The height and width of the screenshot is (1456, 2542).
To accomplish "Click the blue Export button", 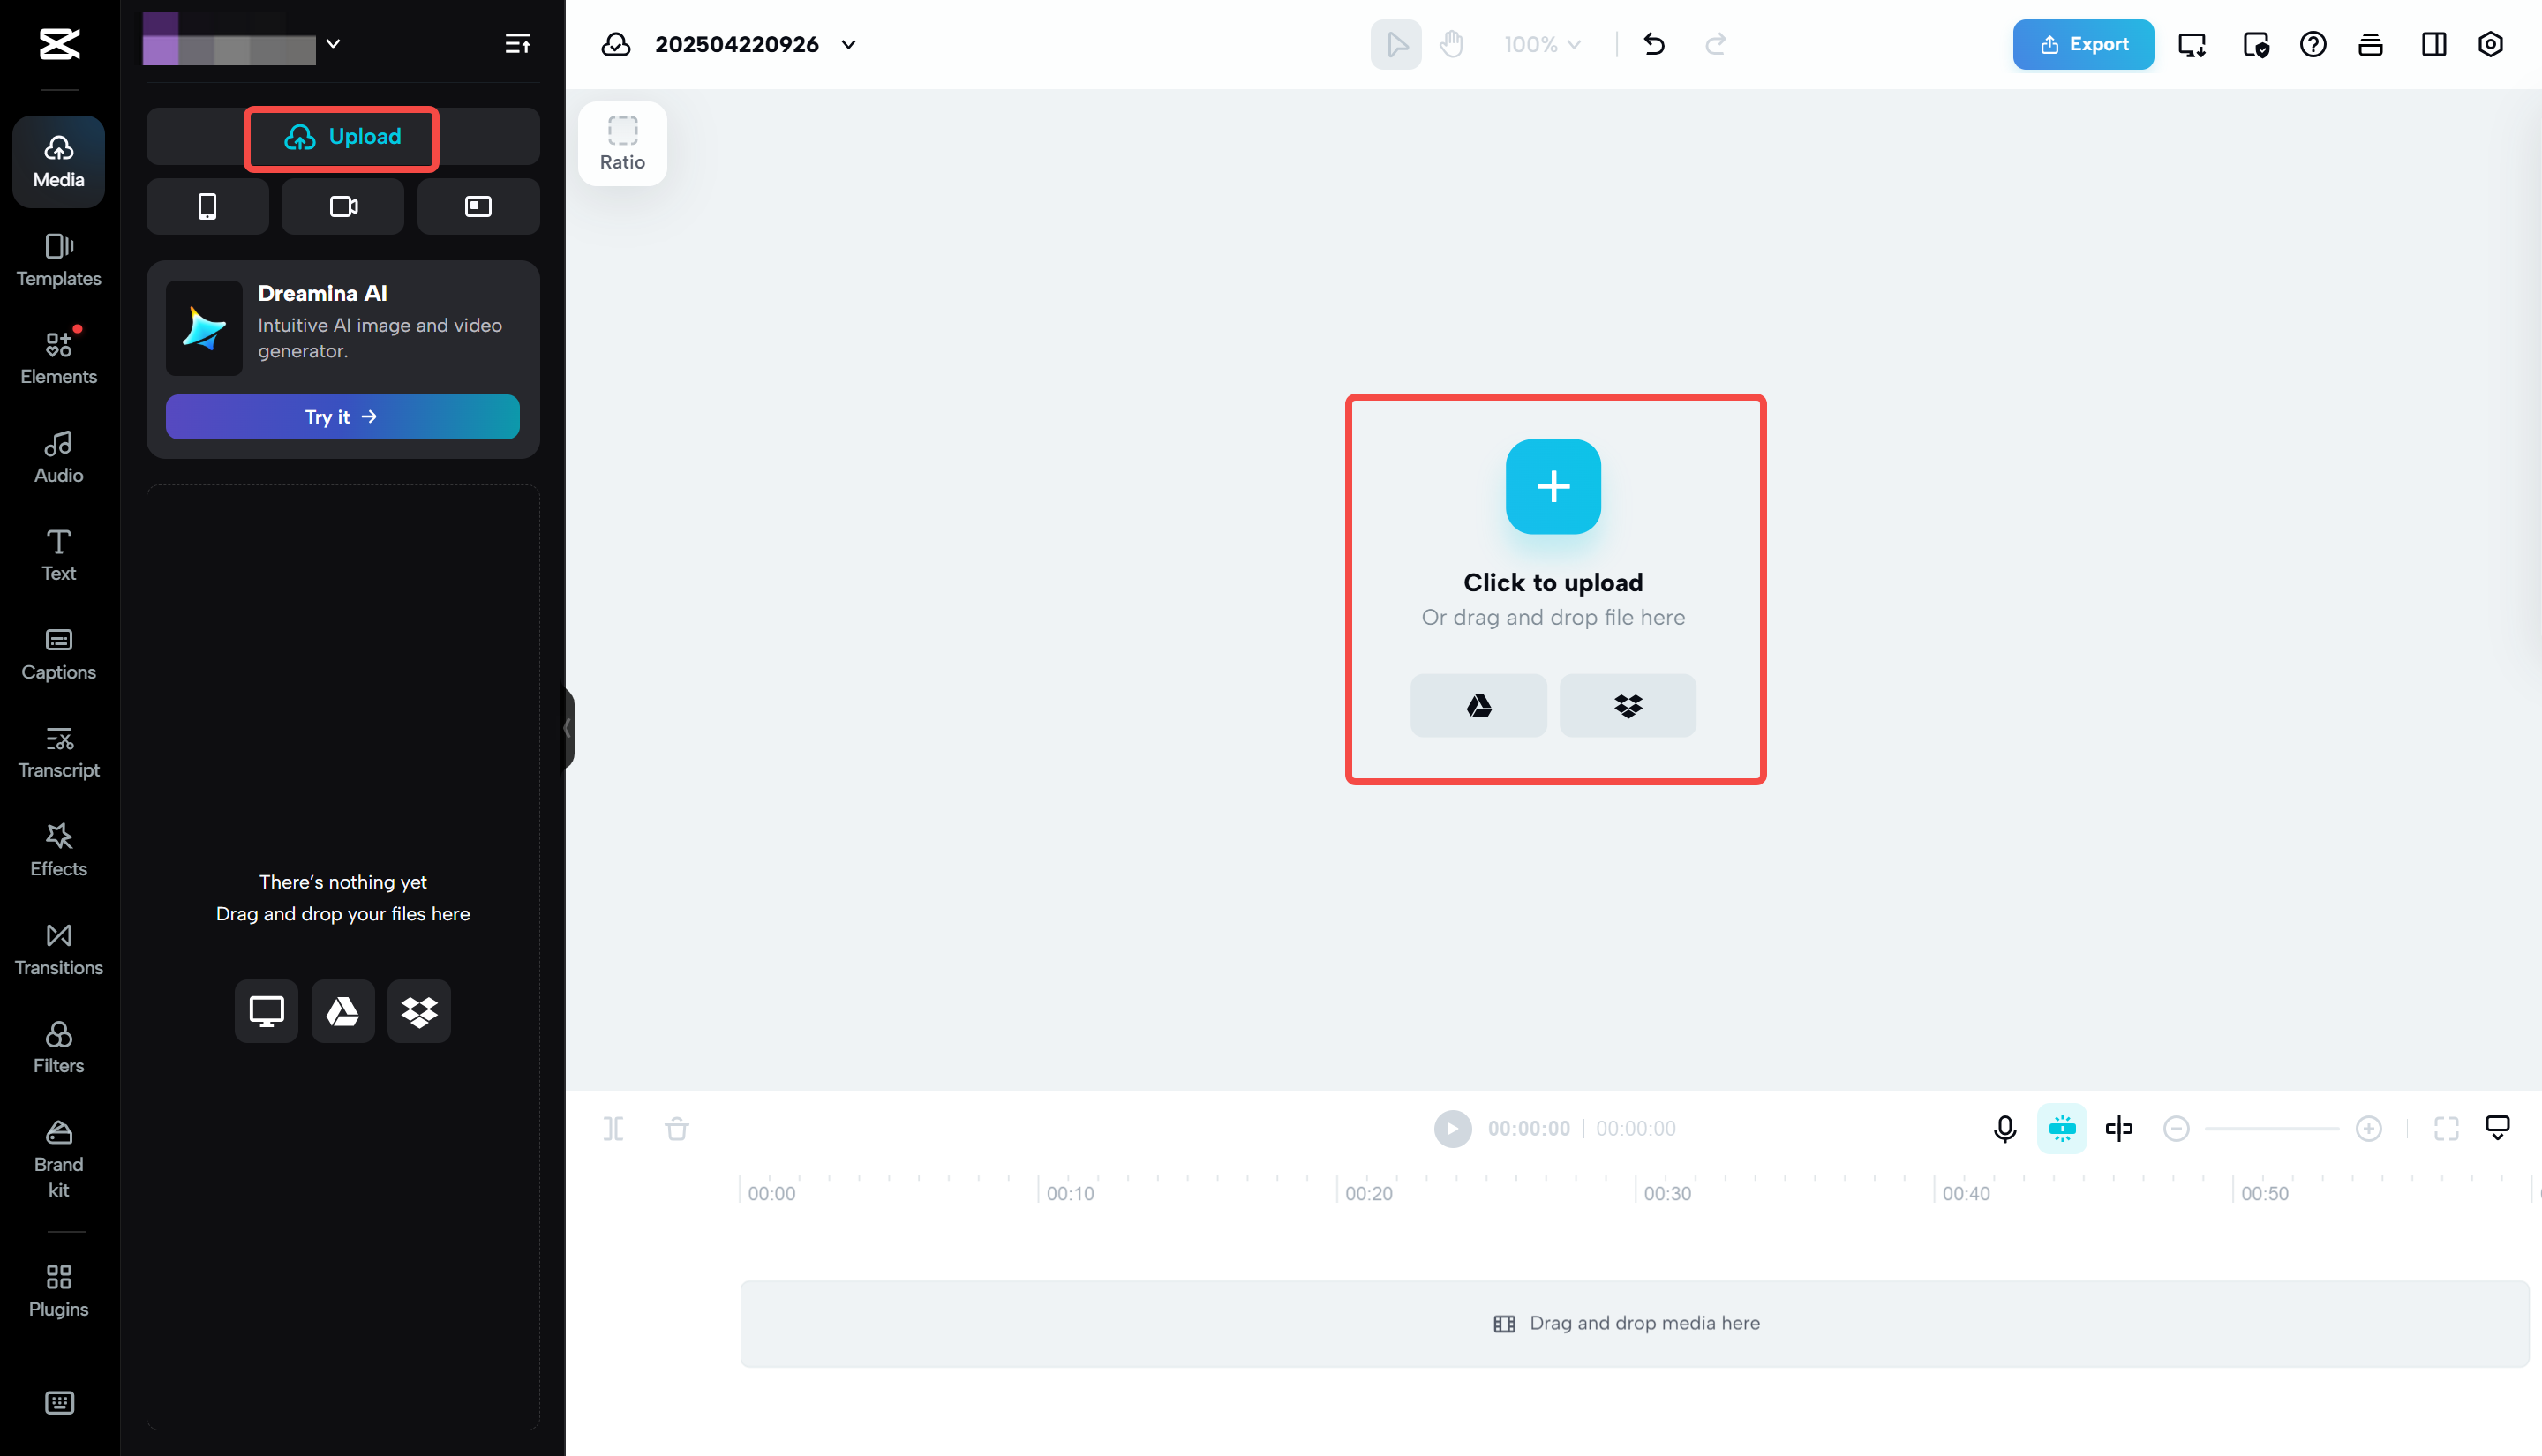I will click(2083, 44).
